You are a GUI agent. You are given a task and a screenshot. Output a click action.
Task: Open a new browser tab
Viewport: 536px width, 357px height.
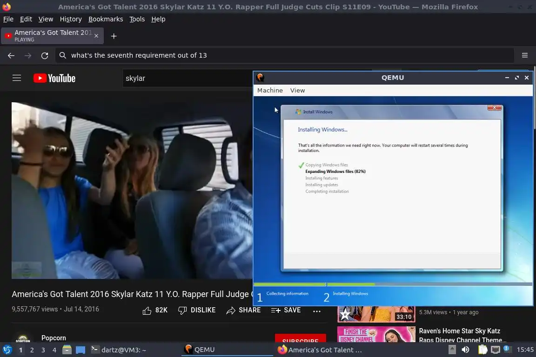114,36
